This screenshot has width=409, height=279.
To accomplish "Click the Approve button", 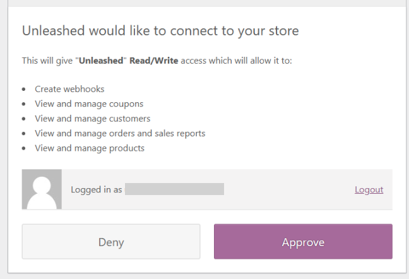I will click(x=303, y=242).
